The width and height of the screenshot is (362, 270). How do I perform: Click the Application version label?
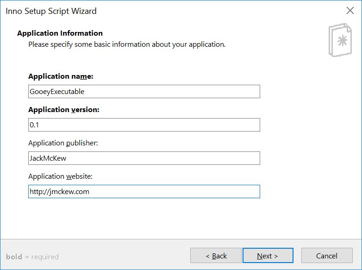pyautogui.click(x=64, y=110)
